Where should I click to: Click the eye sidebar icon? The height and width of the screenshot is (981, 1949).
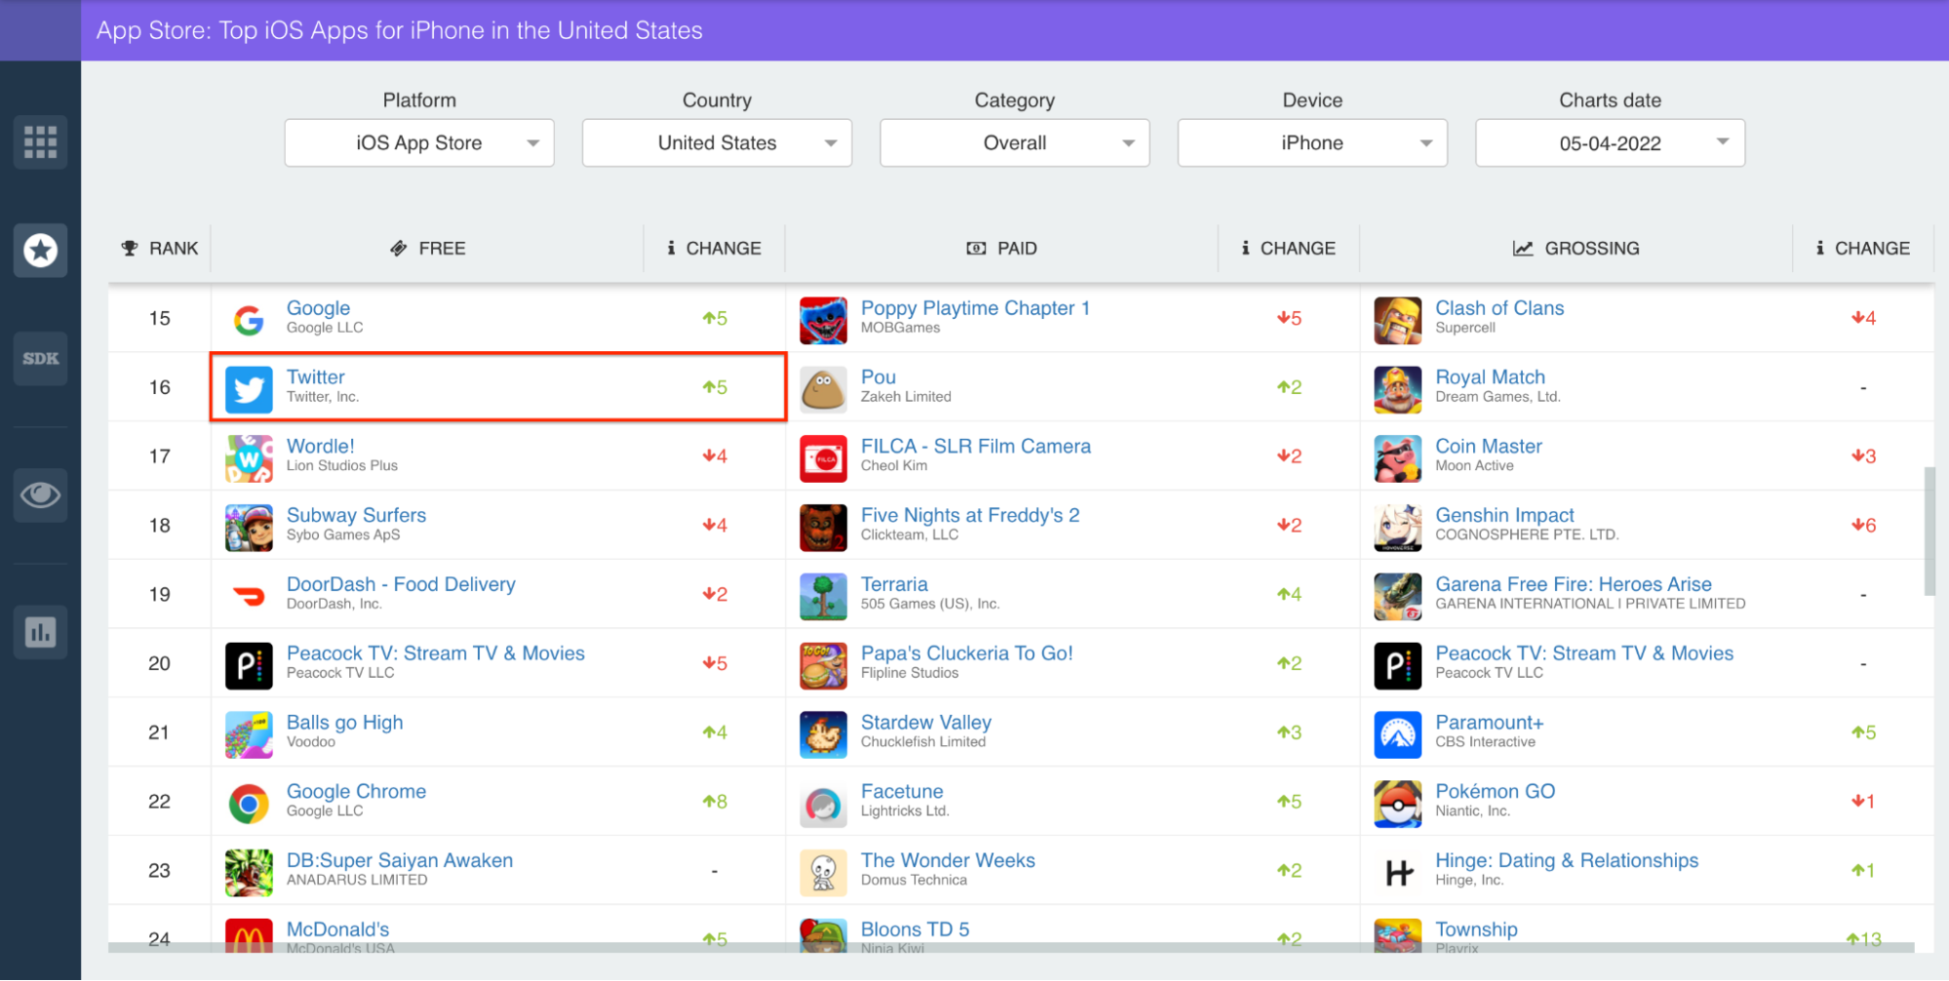click(40, 495)
